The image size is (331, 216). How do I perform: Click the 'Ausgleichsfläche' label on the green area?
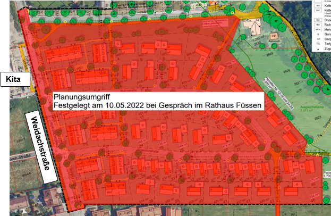312,107
